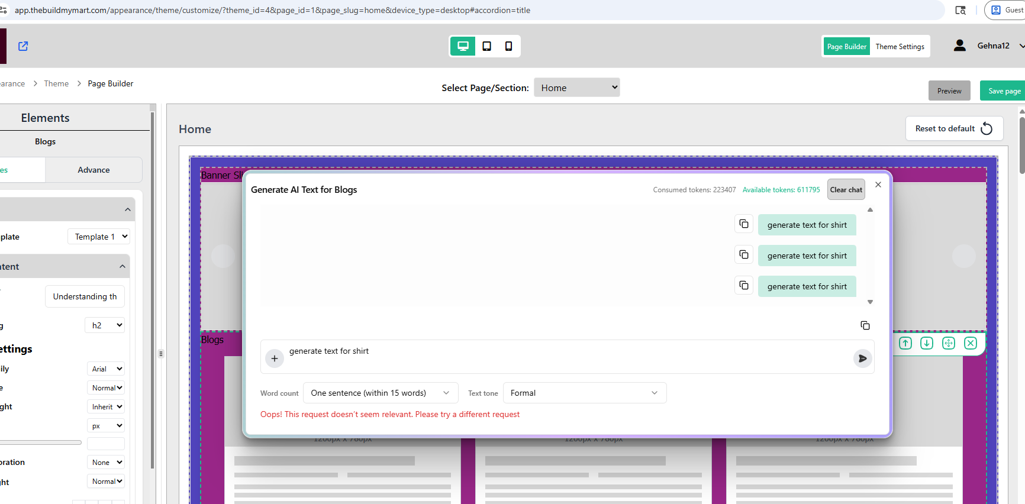Viewport: 1025px width, 504px height.
Task: Copy the generated response below chat
Action: pyautogui.click(x=865, y=325)
